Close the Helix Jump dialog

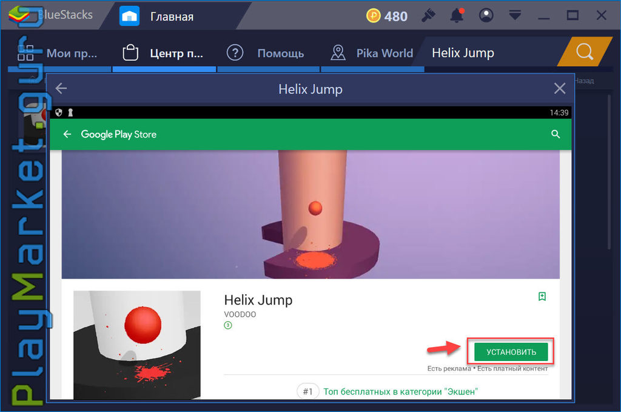pos(559,89)
